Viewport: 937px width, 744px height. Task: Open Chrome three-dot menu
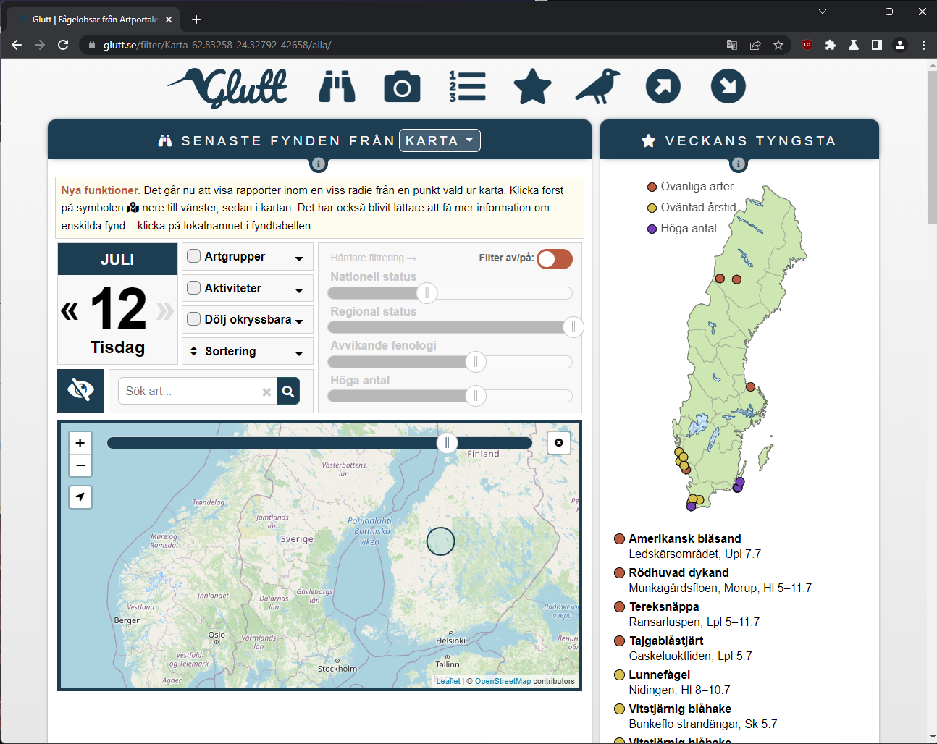coord(923,45)
